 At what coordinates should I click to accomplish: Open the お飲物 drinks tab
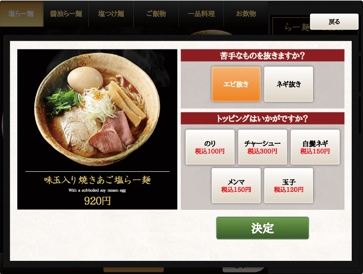coord(246,14)
